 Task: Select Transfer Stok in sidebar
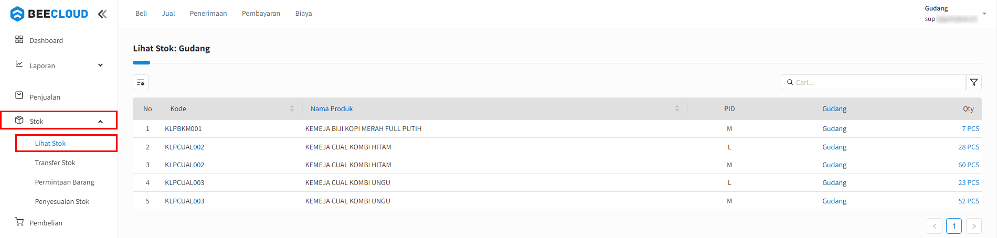[x=55, y=163]
